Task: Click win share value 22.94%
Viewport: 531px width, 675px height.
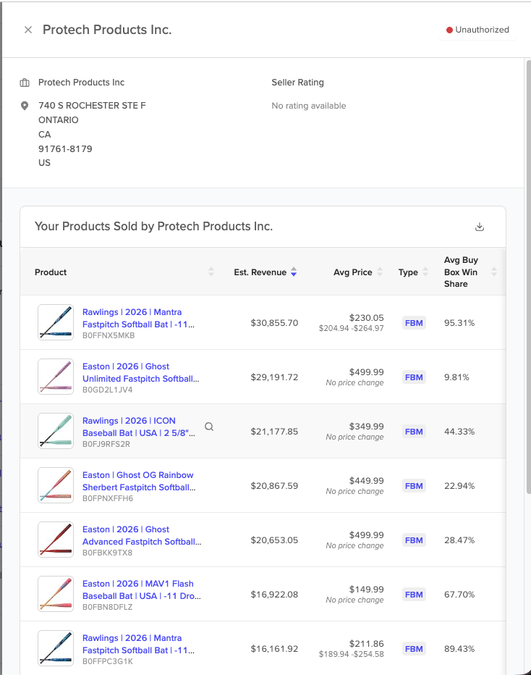Action: click(x=459, y=485)
